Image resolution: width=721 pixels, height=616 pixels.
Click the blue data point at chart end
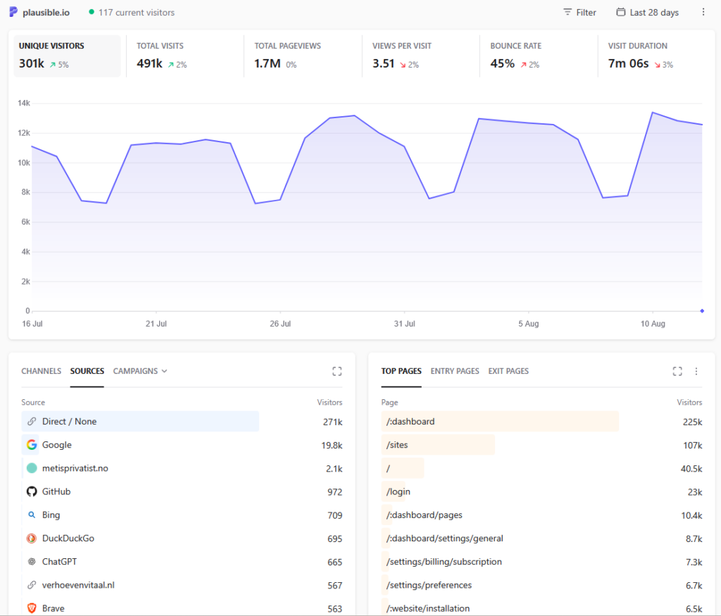point(702,311)
